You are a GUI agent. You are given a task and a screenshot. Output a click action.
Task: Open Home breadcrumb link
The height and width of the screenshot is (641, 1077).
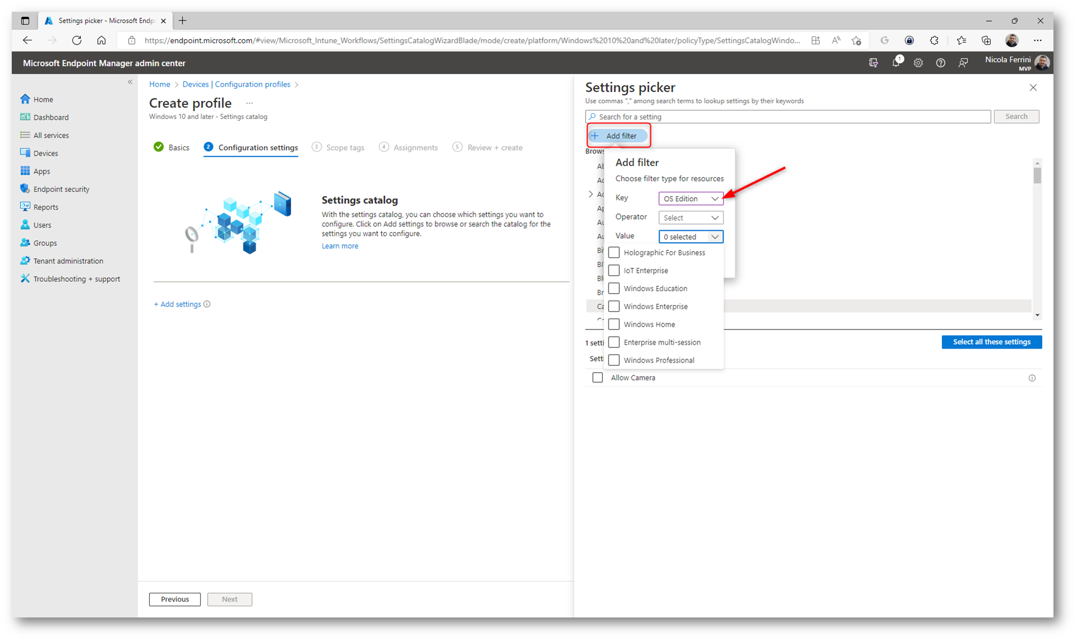point(159,85)
